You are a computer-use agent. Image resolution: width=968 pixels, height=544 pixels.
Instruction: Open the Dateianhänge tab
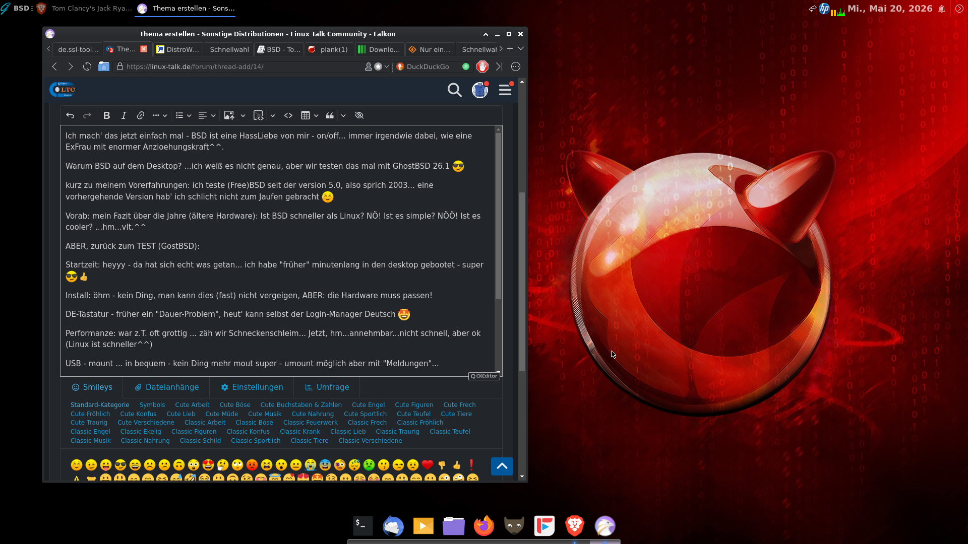coord(166,387)
